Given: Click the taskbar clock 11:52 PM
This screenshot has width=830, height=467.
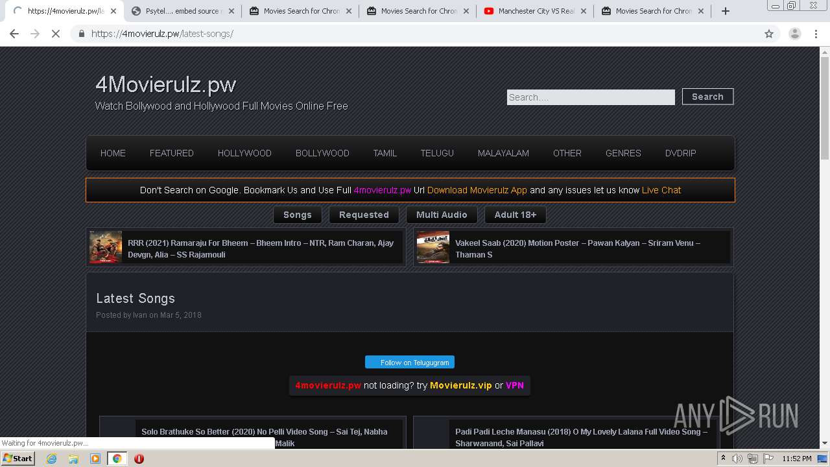Looking at the screenshot, I should (x=797, y=459).
